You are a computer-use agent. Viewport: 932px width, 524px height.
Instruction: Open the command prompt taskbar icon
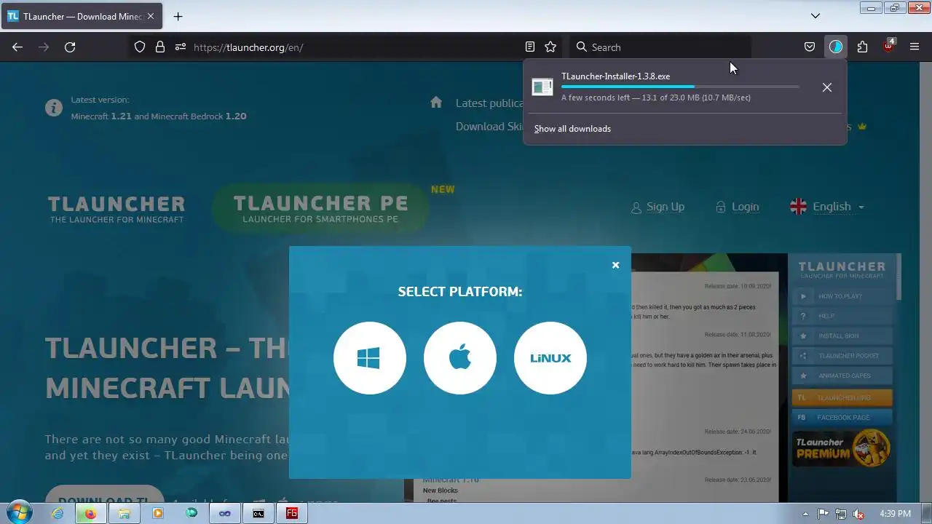coord(258,513)
